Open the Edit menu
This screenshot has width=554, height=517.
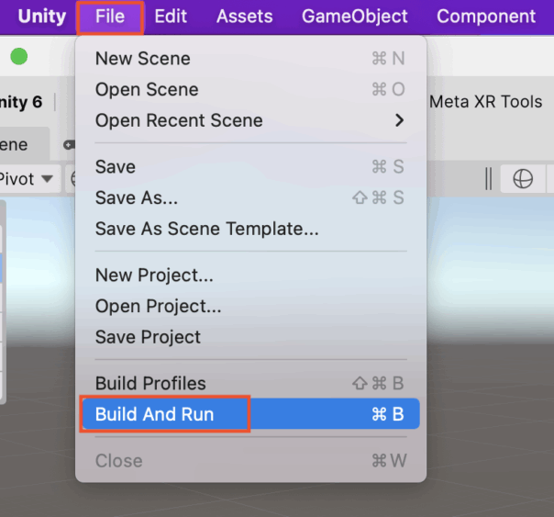(x=171, y=17)
